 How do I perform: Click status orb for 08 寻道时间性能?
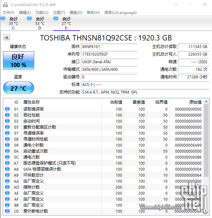[x=7, y=139]
